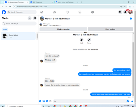136x107 pixels.
Task: Open the Watch video icon
Action: [67, 12]
